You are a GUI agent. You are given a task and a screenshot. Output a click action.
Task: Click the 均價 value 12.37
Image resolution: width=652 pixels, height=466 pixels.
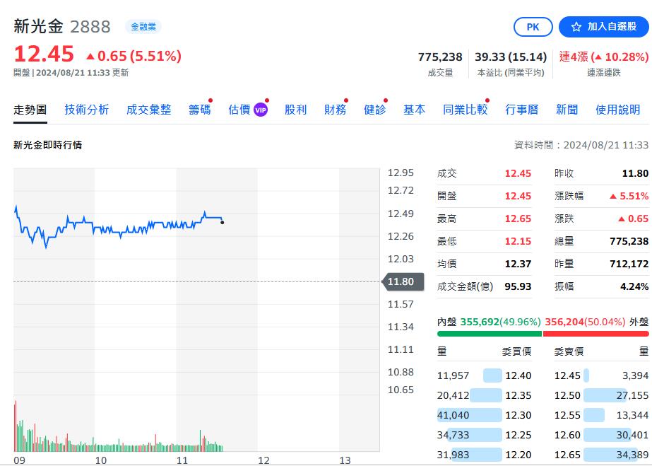click(x=518, y=264)
